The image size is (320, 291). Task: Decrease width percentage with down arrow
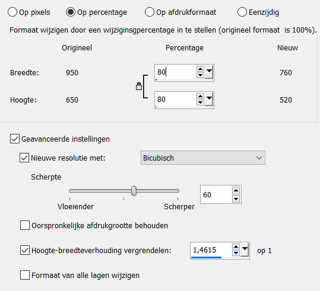(x=200, y=75)
